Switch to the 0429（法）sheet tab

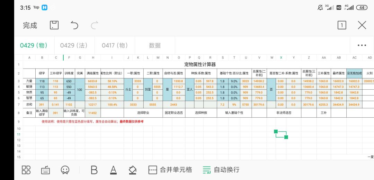pos(74,45)
